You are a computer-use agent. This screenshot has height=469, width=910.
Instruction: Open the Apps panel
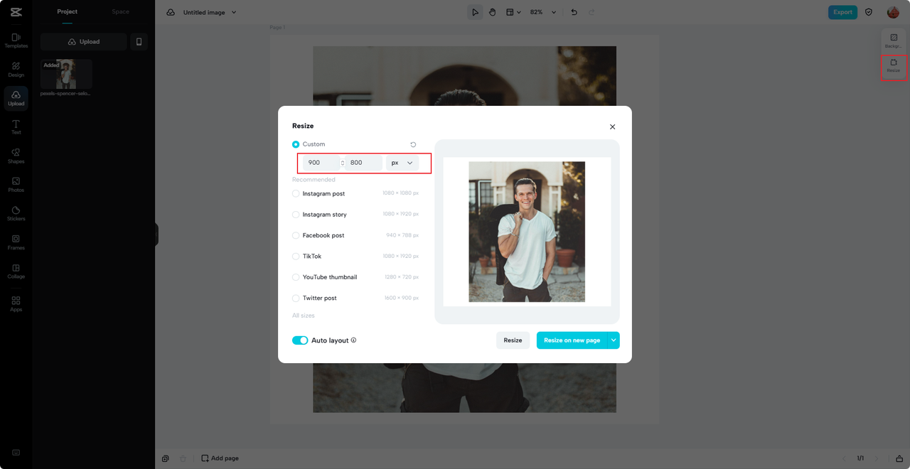click(x=16, y=304)
